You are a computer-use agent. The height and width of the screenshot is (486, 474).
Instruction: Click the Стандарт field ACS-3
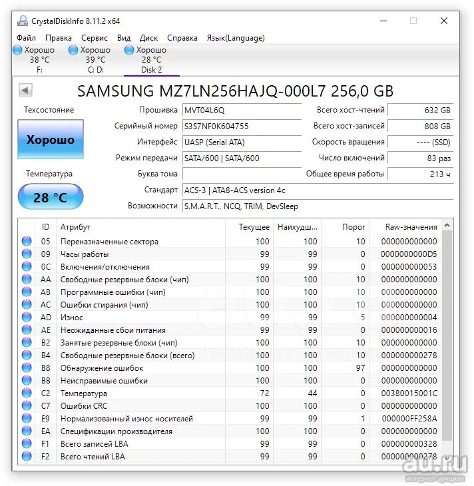(318, 190)
